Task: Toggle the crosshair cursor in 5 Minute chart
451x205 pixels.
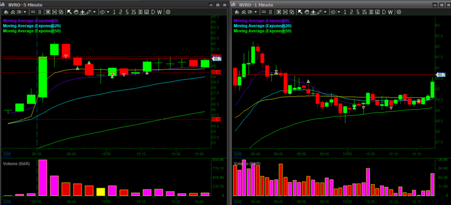Action: click(82, 12)
